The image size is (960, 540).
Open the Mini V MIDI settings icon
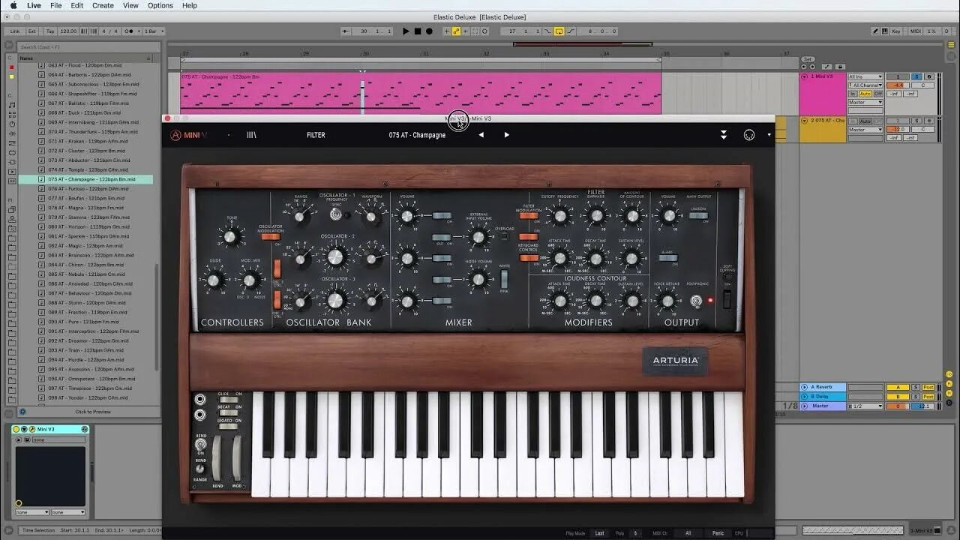point(748,135)
